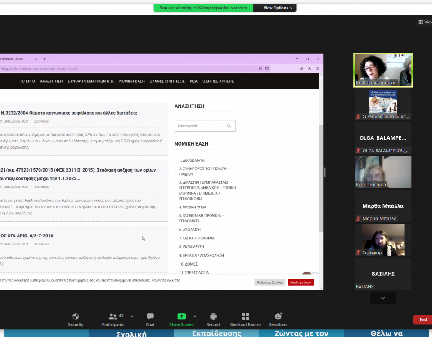Open the Security shield icon
The image size is (432, 337).
point(76,316)
